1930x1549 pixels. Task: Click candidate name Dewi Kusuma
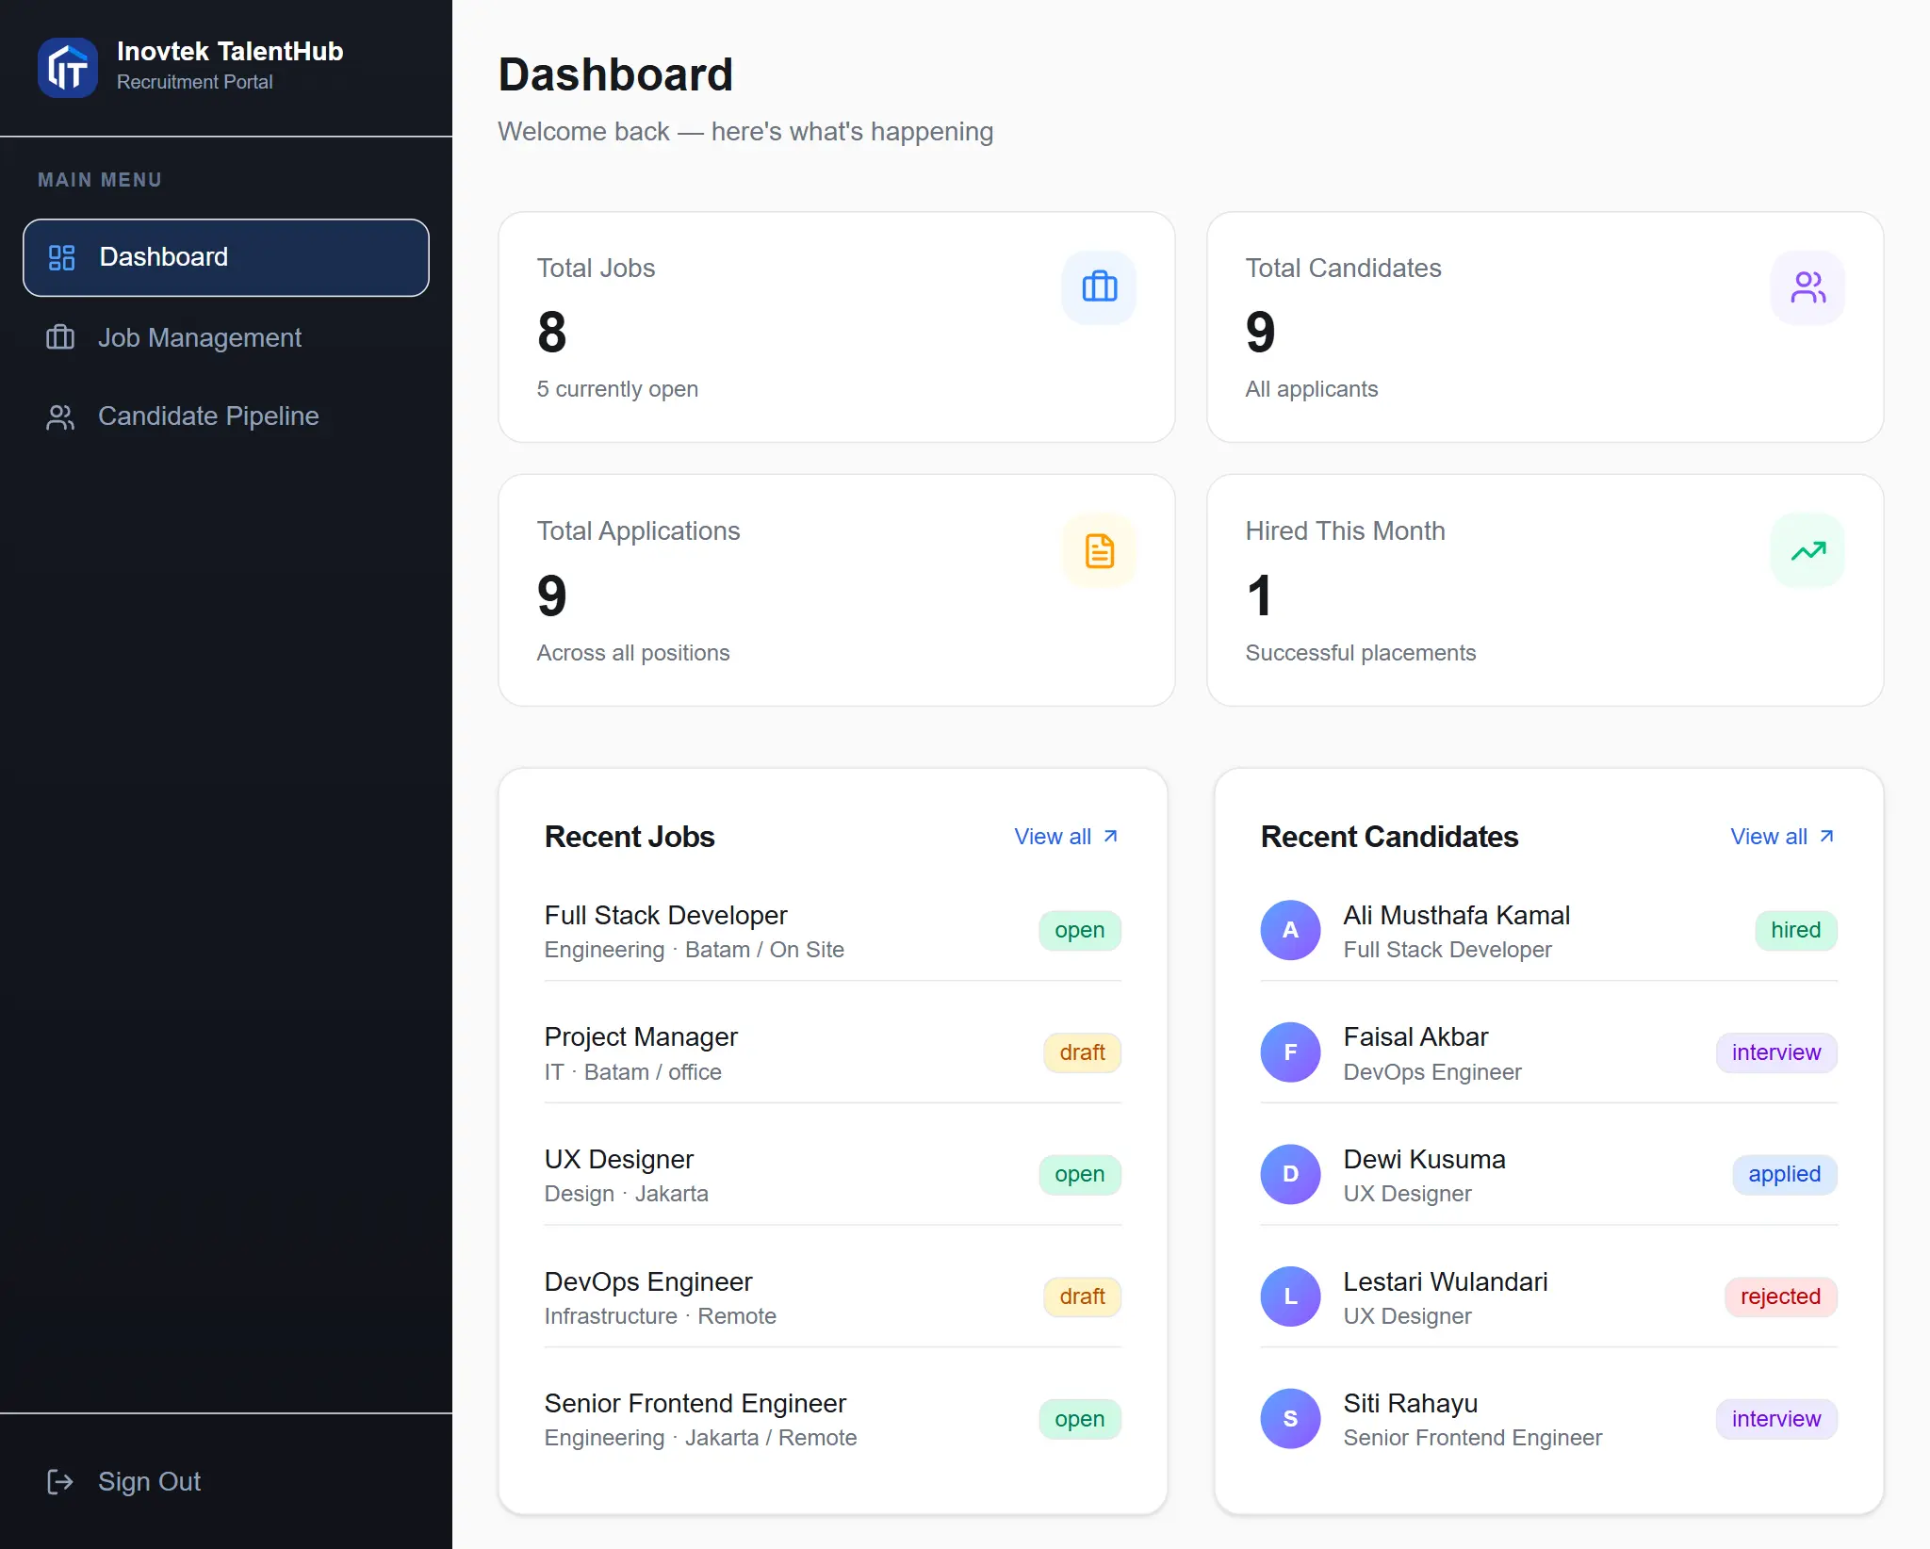(x=1424, y=1159)
